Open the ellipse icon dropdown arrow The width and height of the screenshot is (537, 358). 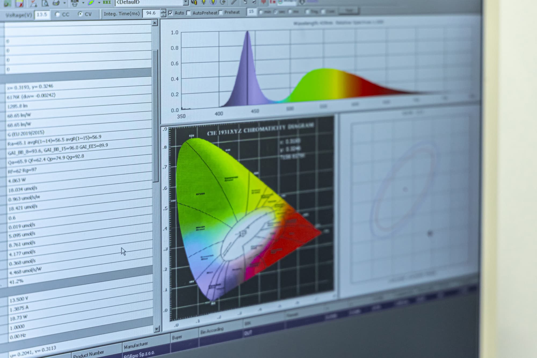(99, 3)
